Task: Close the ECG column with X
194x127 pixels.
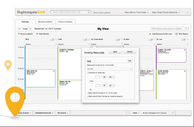Action: pos(56,39)
